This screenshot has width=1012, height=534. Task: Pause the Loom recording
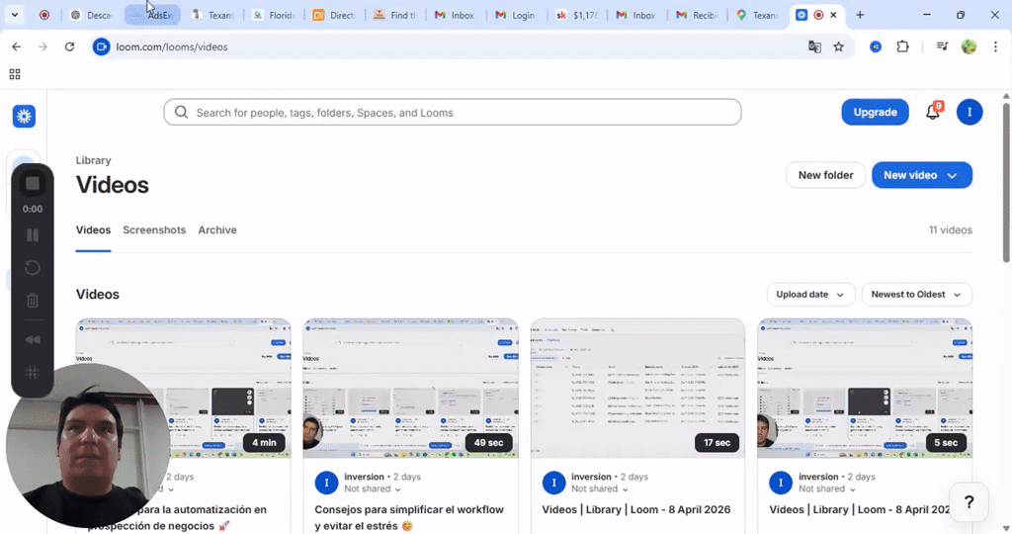pyautogui.click(x=33, y=235)
